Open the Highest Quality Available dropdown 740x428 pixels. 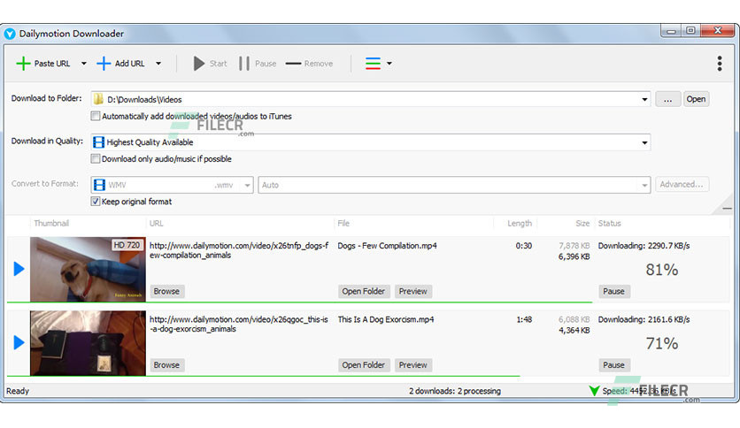click(644, 142)
